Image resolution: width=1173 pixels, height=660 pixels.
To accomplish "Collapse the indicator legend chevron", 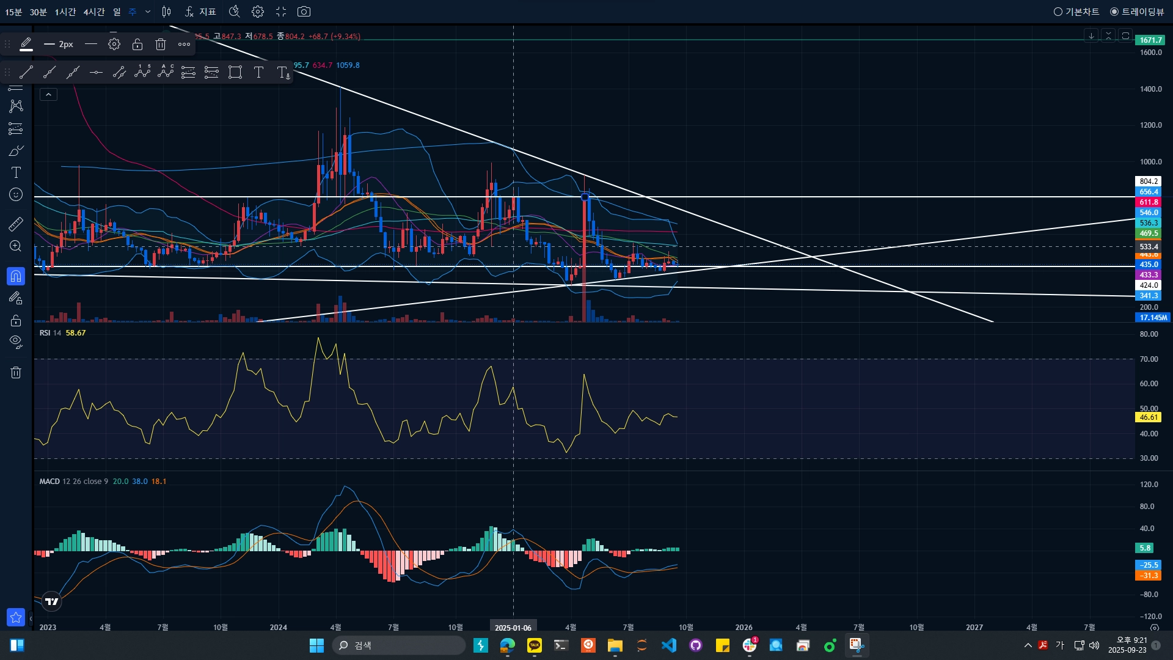I will click(48, 94).
